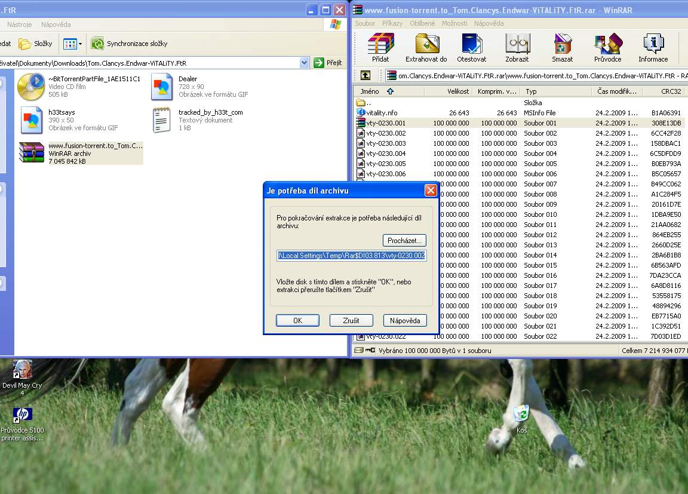Click OK in the volume dialog

(297, 320)
